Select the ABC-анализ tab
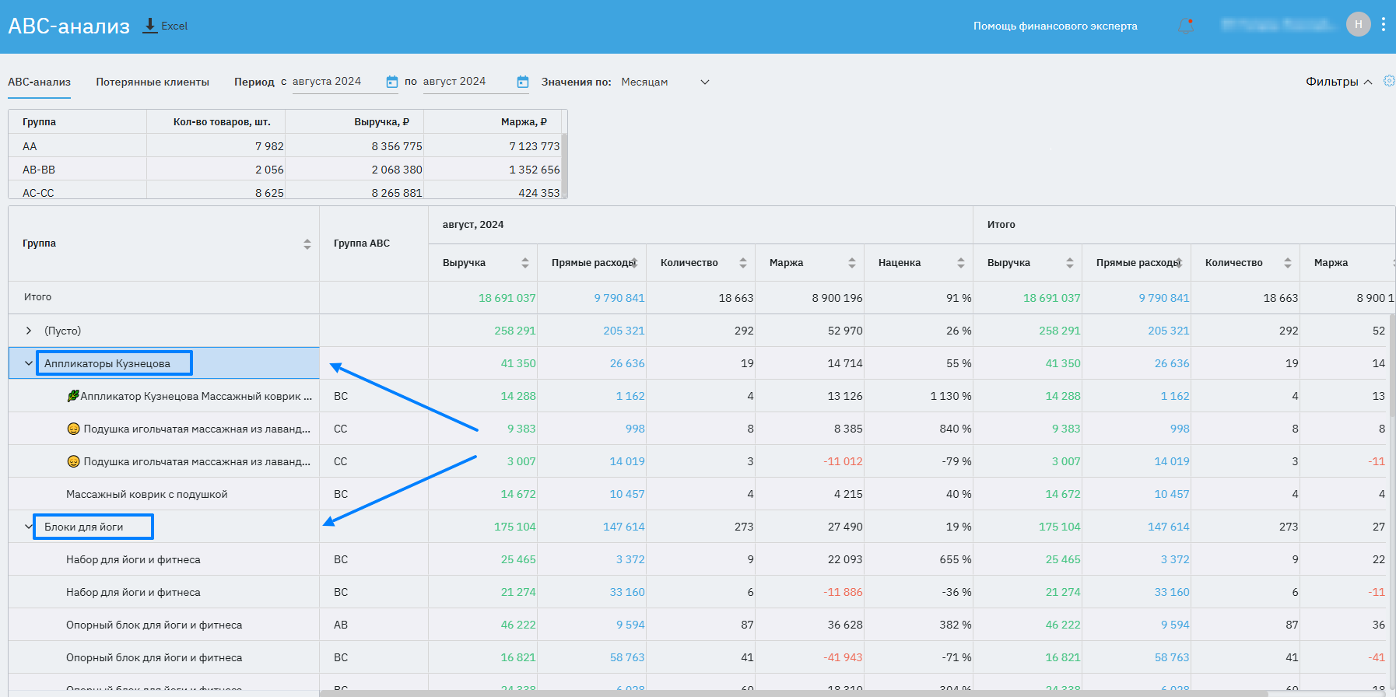1396x697 pixels. click(39, 82)
